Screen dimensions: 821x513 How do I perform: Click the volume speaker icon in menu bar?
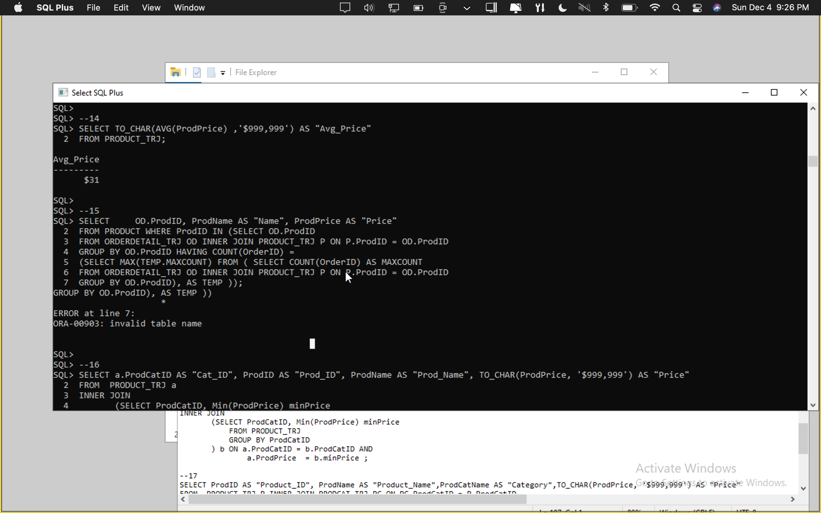(369, 7)
